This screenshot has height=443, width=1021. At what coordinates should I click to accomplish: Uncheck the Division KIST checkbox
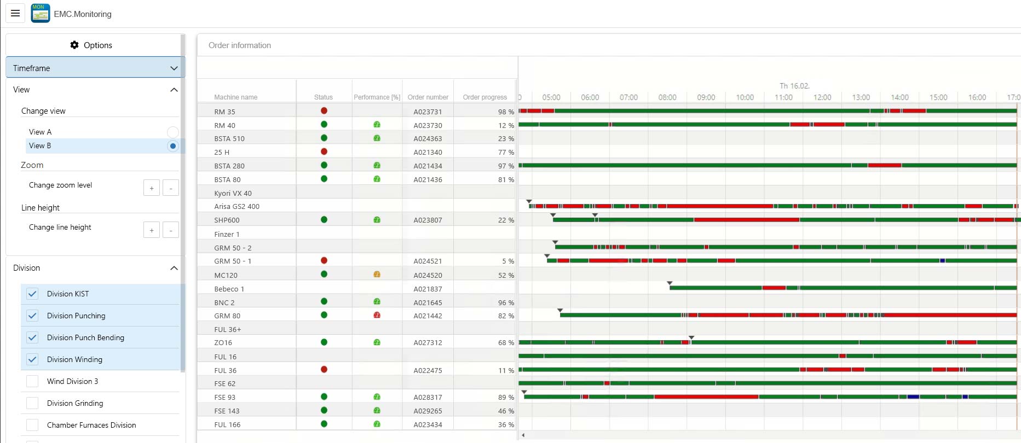(32, 294)
